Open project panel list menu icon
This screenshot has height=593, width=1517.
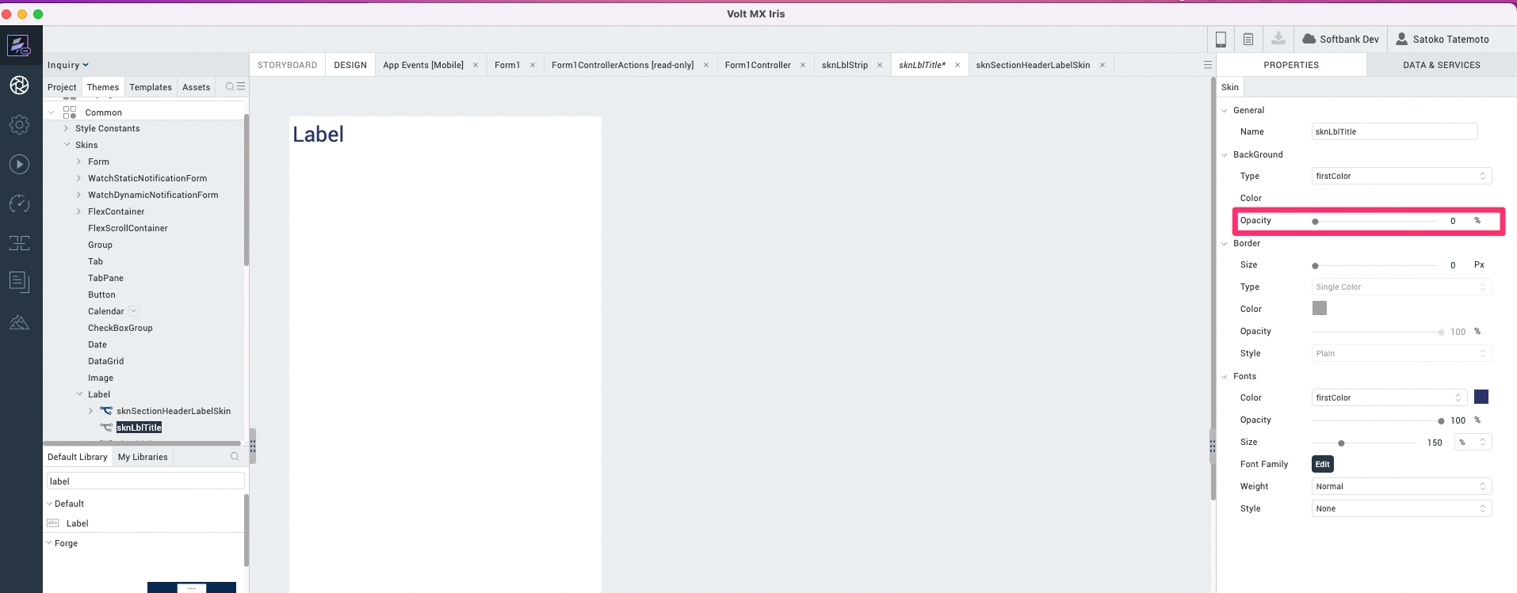tap(241, 87)
